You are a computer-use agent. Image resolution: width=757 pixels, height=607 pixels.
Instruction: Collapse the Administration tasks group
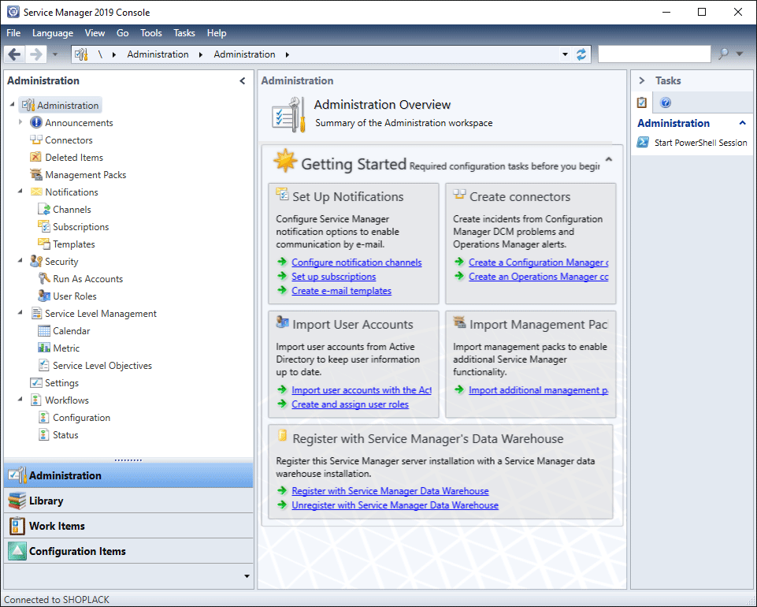[x=743, y=123]
